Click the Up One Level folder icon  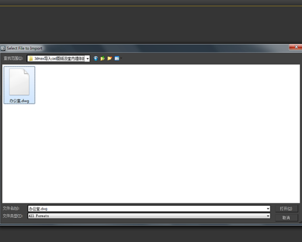click(103, 58)
